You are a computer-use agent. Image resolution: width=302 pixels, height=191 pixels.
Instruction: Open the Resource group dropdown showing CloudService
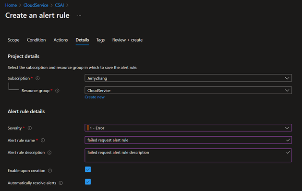[188, 90]
